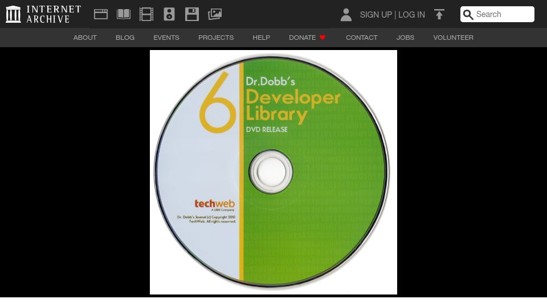This screenshot has width=547, height=307.
Task: Open the JOBS menu item
Action: 405,38
